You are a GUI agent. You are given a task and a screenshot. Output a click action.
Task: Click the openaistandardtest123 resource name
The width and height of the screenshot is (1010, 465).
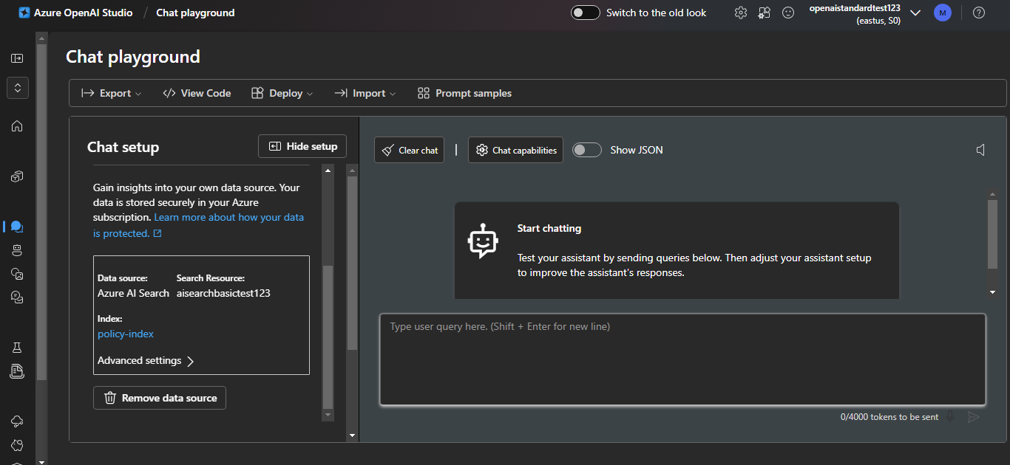click(855, 7)
